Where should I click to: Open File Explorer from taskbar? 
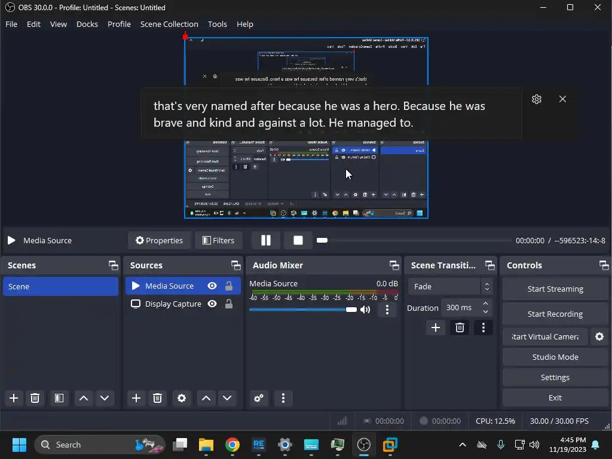pos(206,445)
